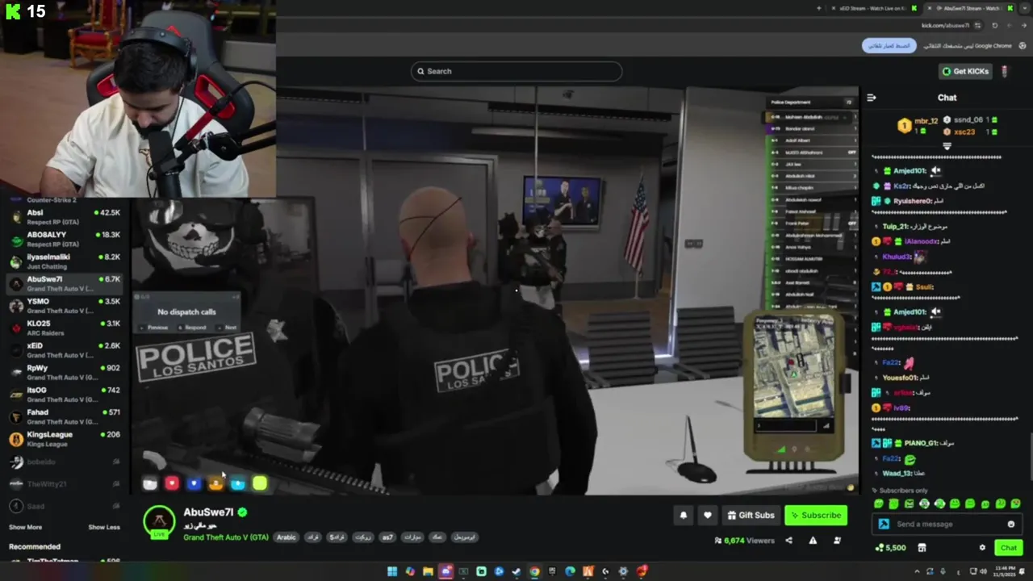This screenshot has width=1033, height=581.
Task: Click the share icon next to viewer count
Action: point(788,541)
